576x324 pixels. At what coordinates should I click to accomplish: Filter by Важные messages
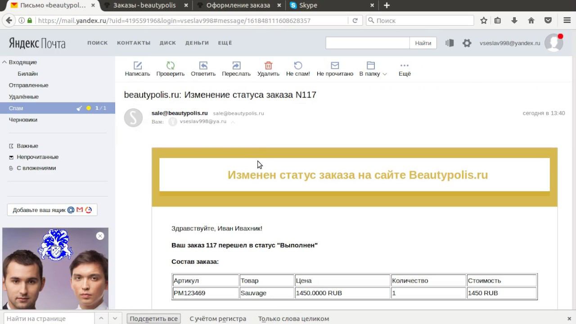point(27,146)
